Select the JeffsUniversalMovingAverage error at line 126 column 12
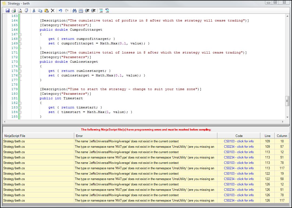292x208 pixels. point(146,184)
